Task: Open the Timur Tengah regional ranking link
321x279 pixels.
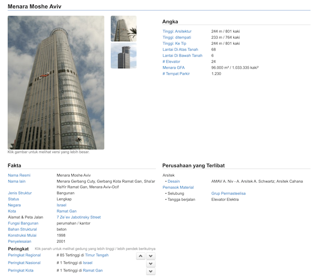Action: pyautogui.click(x=96, y=255)
